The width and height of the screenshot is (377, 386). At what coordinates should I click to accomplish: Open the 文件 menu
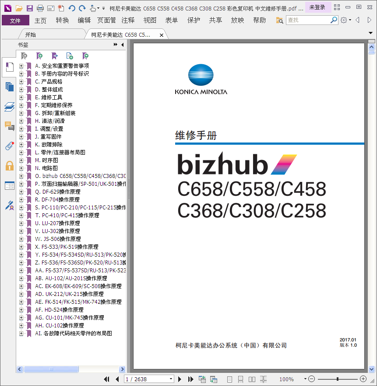(15, 21)
